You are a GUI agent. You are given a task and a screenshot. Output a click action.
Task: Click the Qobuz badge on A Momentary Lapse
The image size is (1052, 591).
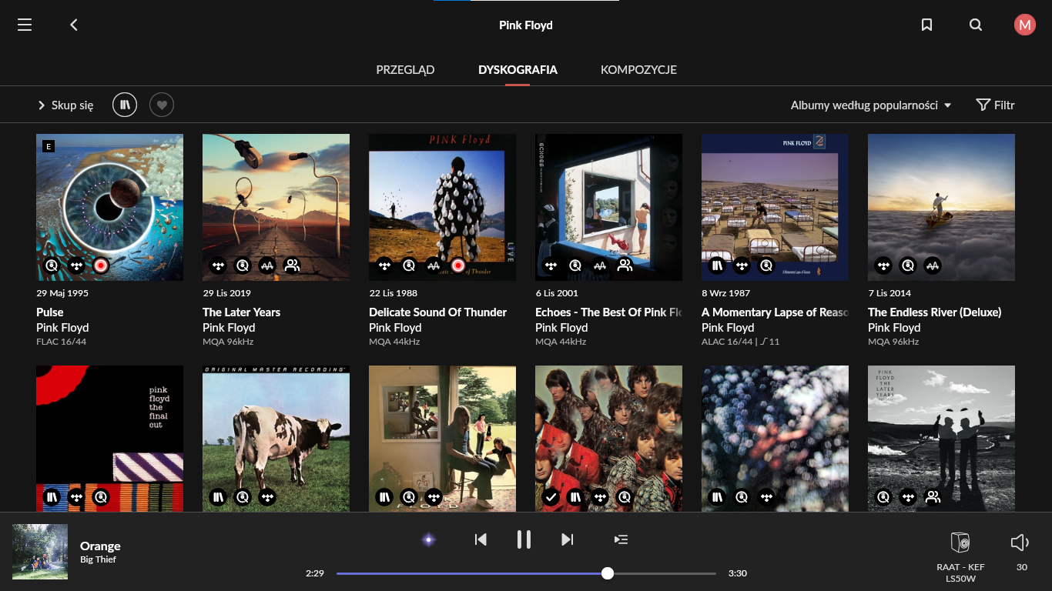pyautogui.click(x=766, y=265)
